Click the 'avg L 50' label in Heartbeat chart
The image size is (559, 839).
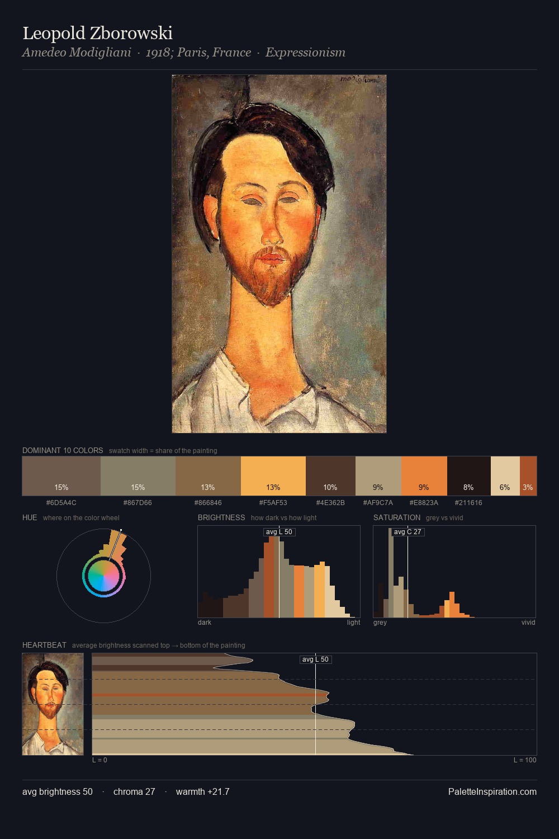pyautogui.click(x=315, y=659)
